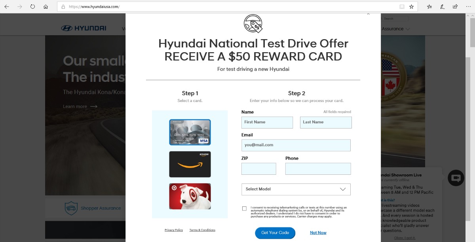This screenshot has height=242, width=475.
Task: Click the browser back arrow
Action: (x=7, y=7)
